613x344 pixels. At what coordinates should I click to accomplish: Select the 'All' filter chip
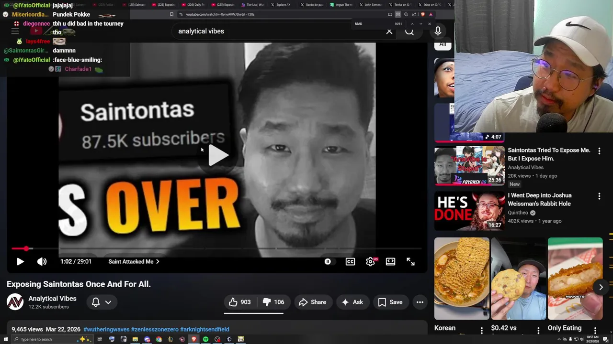pos(443,44)
